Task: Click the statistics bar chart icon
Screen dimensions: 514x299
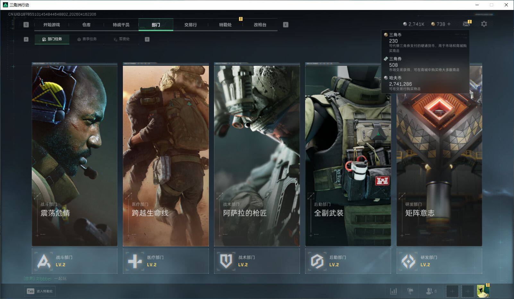Action: (393, 291)
